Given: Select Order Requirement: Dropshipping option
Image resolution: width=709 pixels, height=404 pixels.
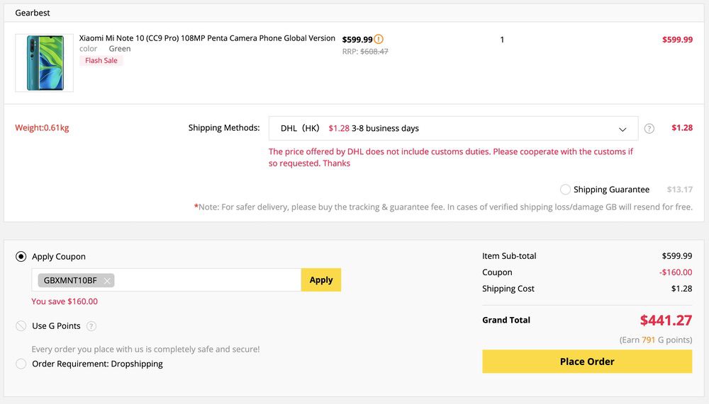Looking at the screenshot, I should click(x=21, y=364).
